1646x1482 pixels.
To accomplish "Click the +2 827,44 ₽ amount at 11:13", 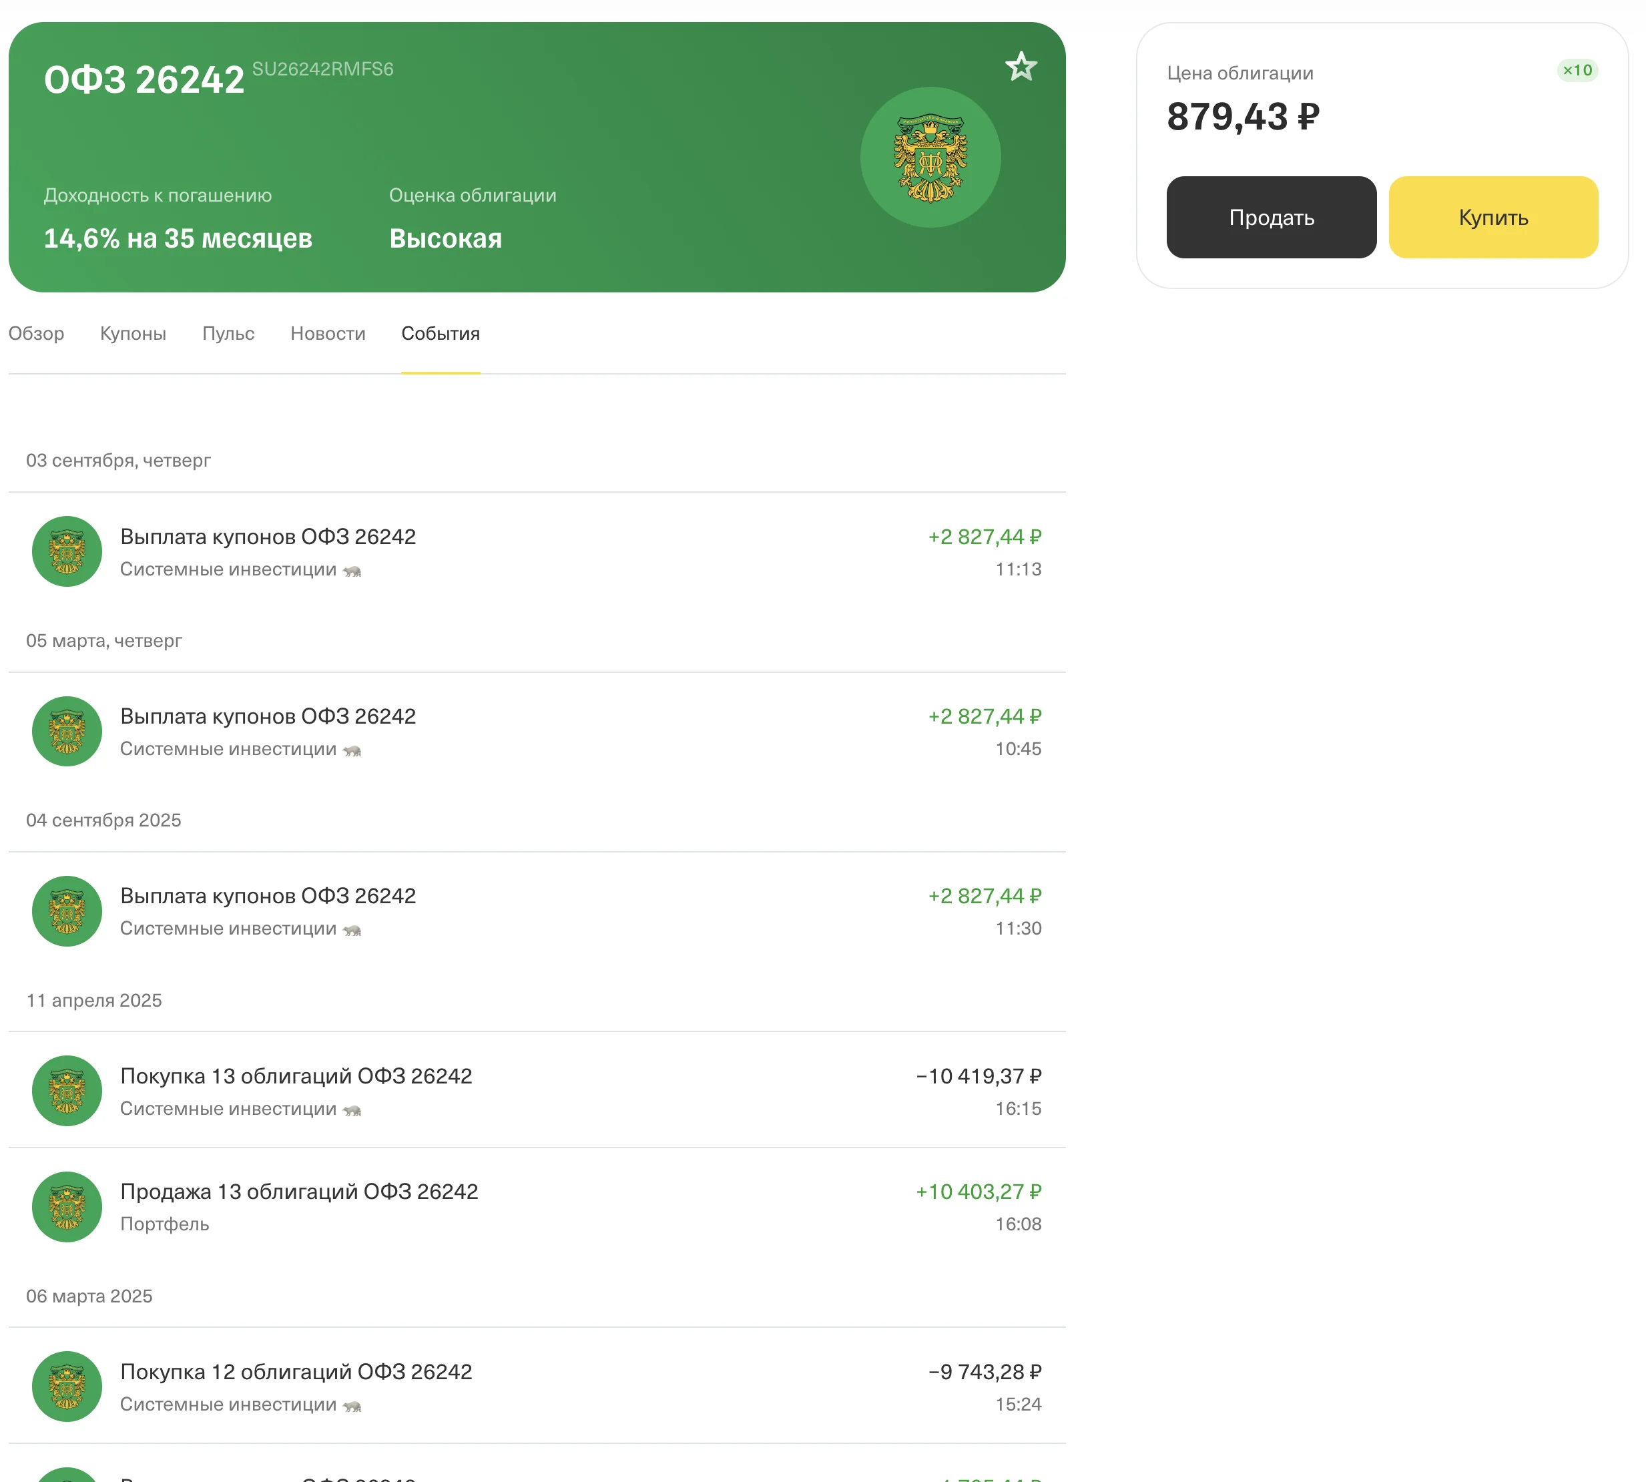I will pos(985,537).
